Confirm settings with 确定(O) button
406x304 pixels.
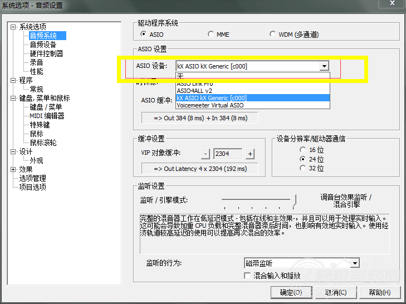[x=291, y=293]
